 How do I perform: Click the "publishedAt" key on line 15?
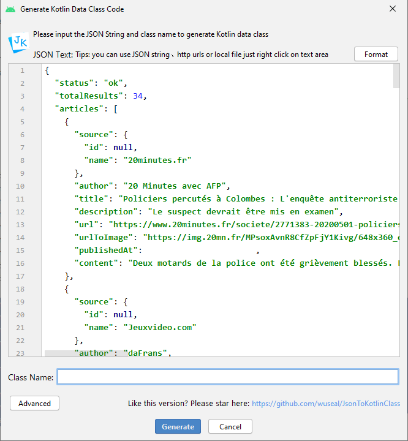(x=108, y=251)
